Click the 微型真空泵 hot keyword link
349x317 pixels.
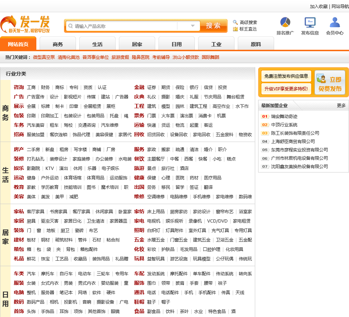pos(44,57)
